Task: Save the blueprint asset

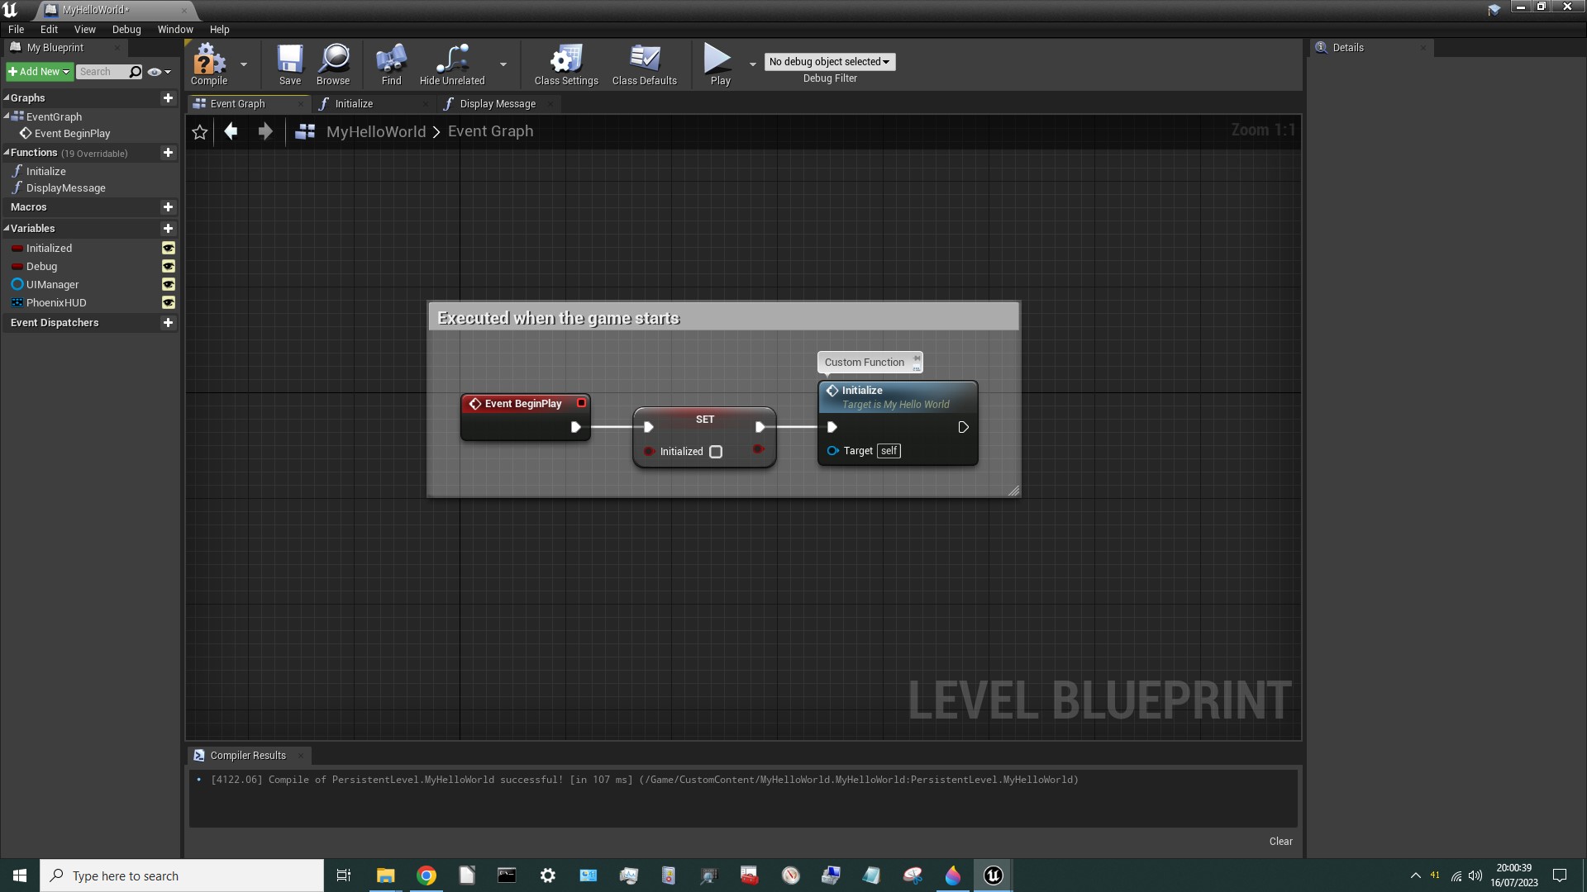Action: (x=290, y=64)
